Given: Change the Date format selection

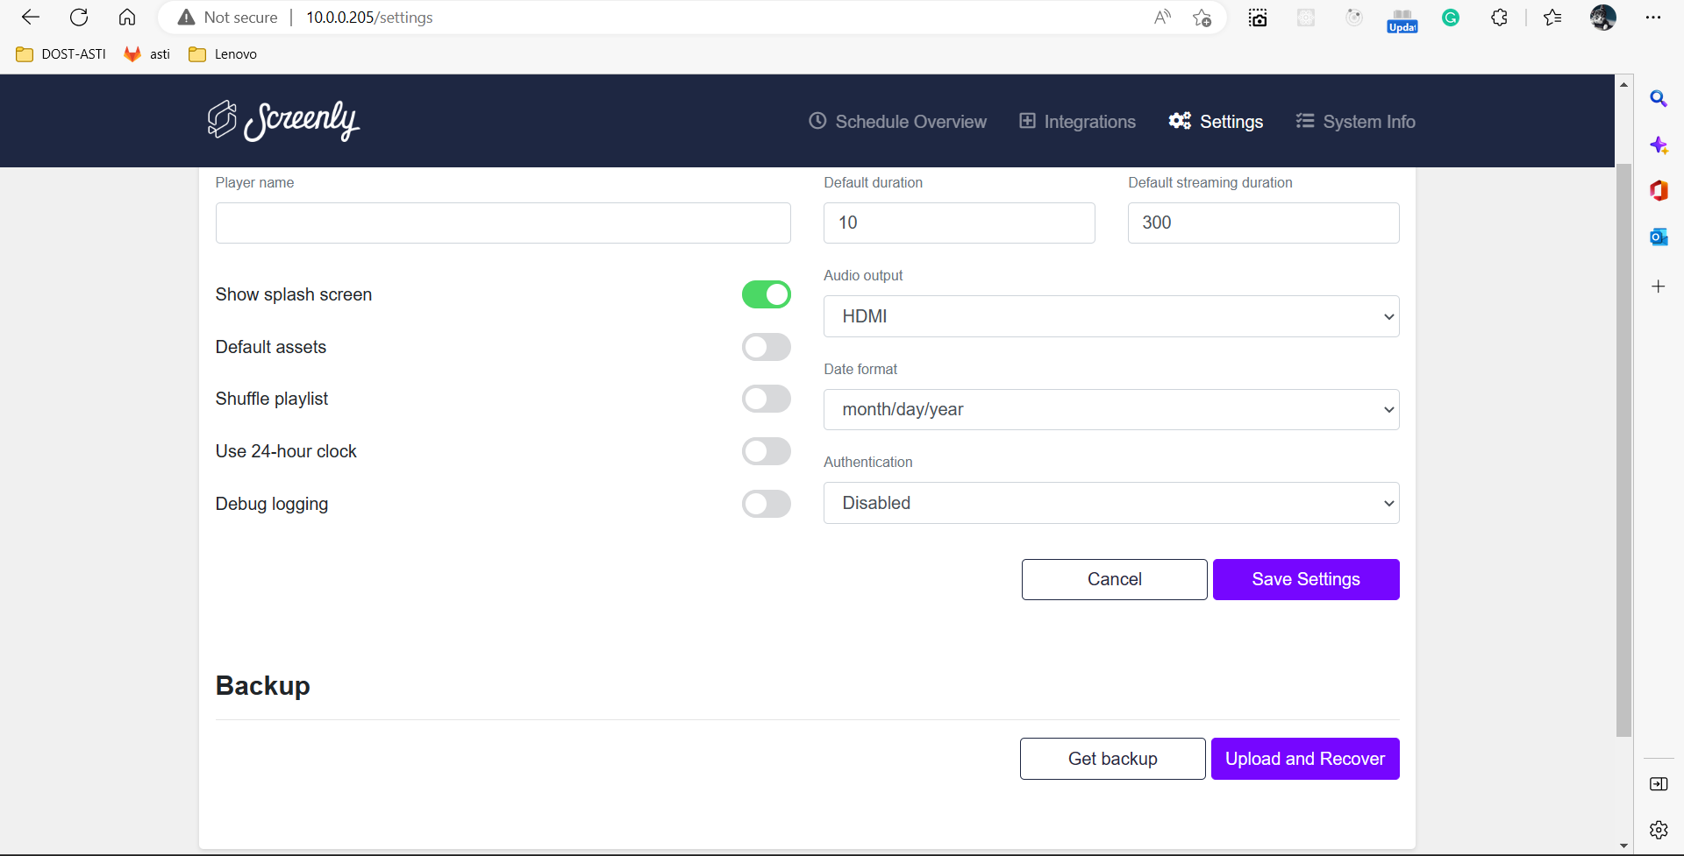Looking at the screenshot, I should (1110, 409).
